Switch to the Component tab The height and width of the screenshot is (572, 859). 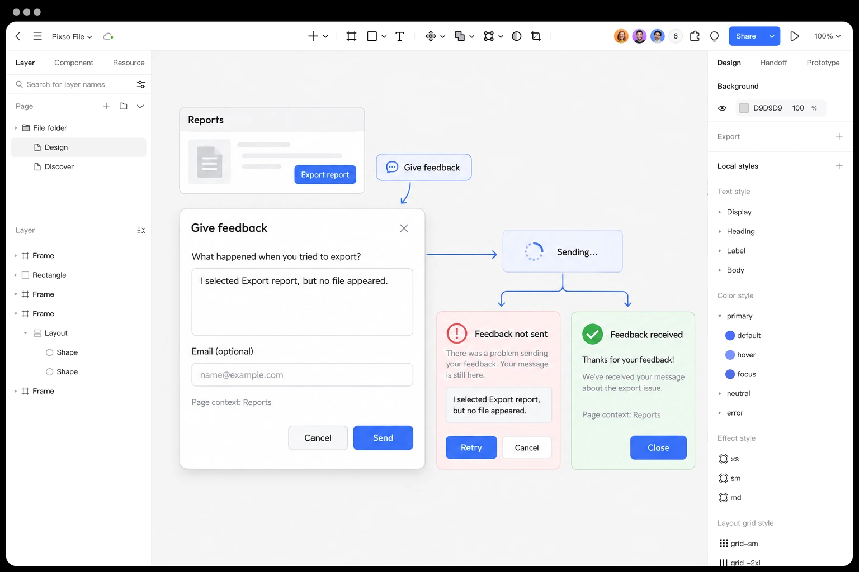74,63
